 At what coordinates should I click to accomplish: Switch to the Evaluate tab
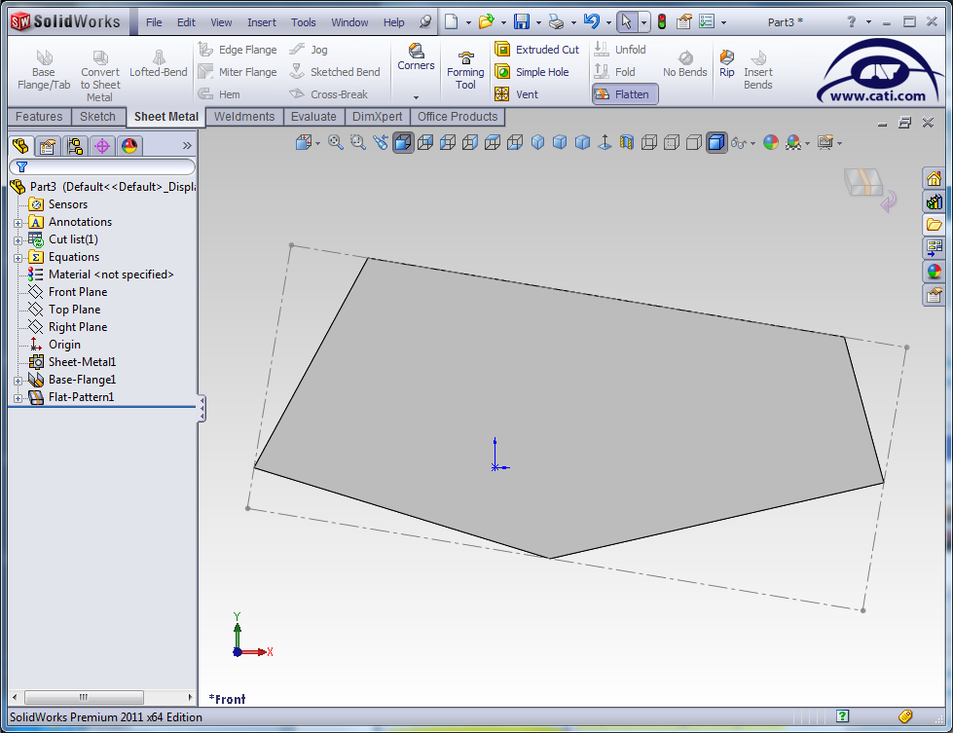click(313, 117)
